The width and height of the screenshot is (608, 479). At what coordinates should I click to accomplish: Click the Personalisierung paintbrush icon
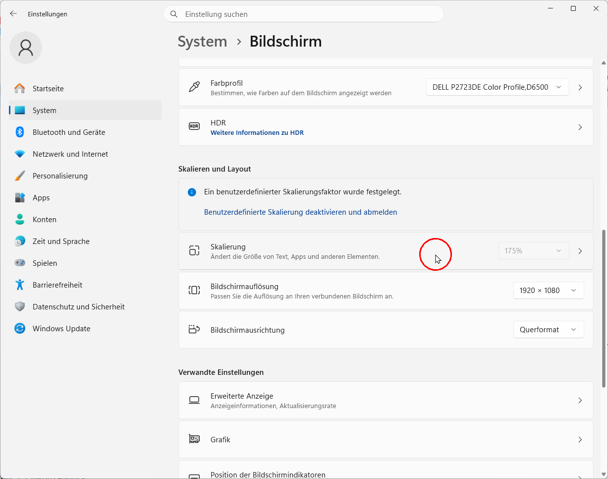[x=20, y=176]
